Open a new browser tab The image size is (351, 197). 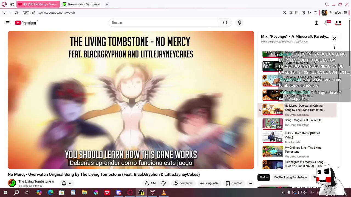[x=107, y=4]
